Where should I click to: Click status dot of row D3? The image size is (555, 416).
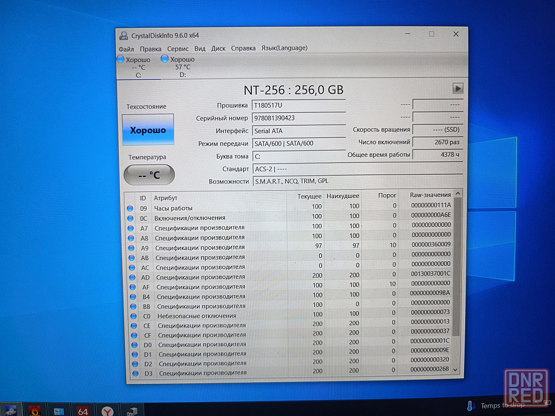(x=135, y=373)
